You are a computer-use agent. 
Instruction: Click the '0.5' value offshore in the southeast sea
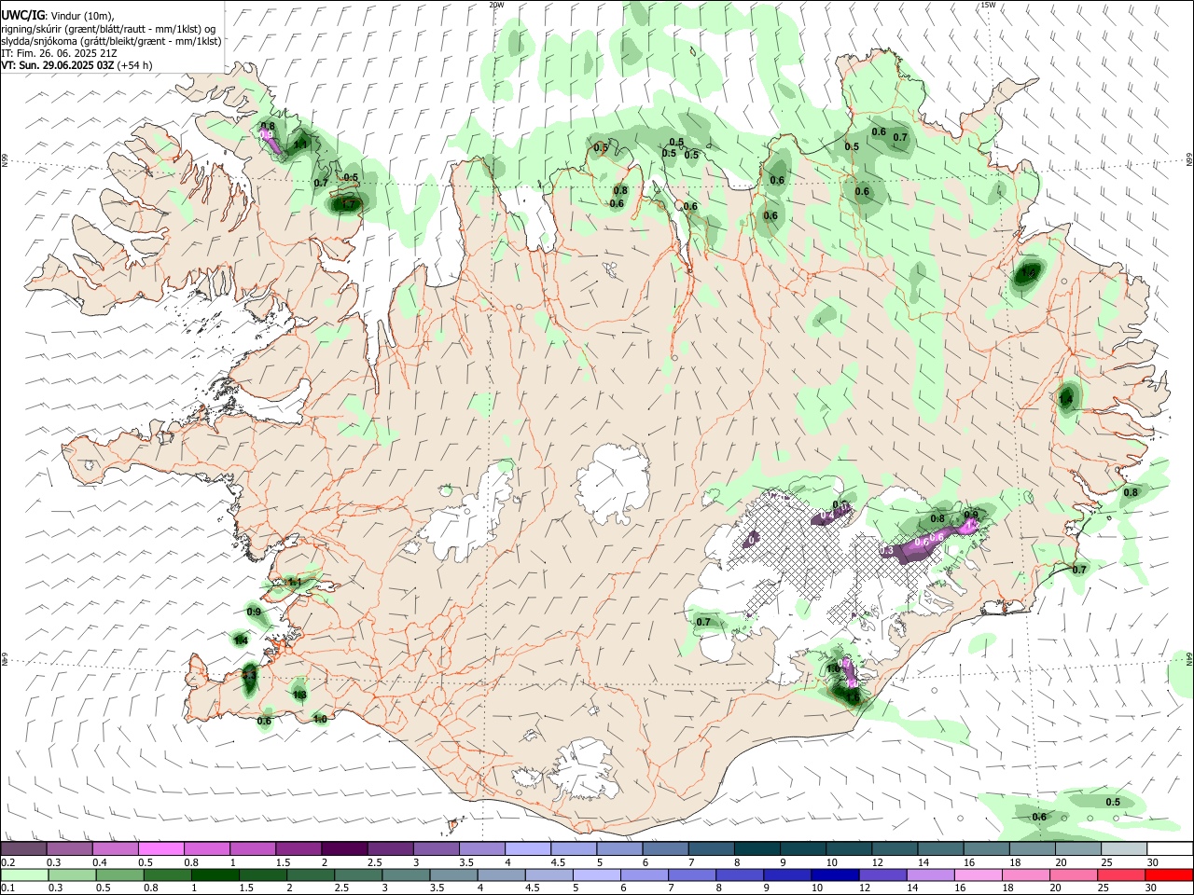click(x=1113, y=803)
